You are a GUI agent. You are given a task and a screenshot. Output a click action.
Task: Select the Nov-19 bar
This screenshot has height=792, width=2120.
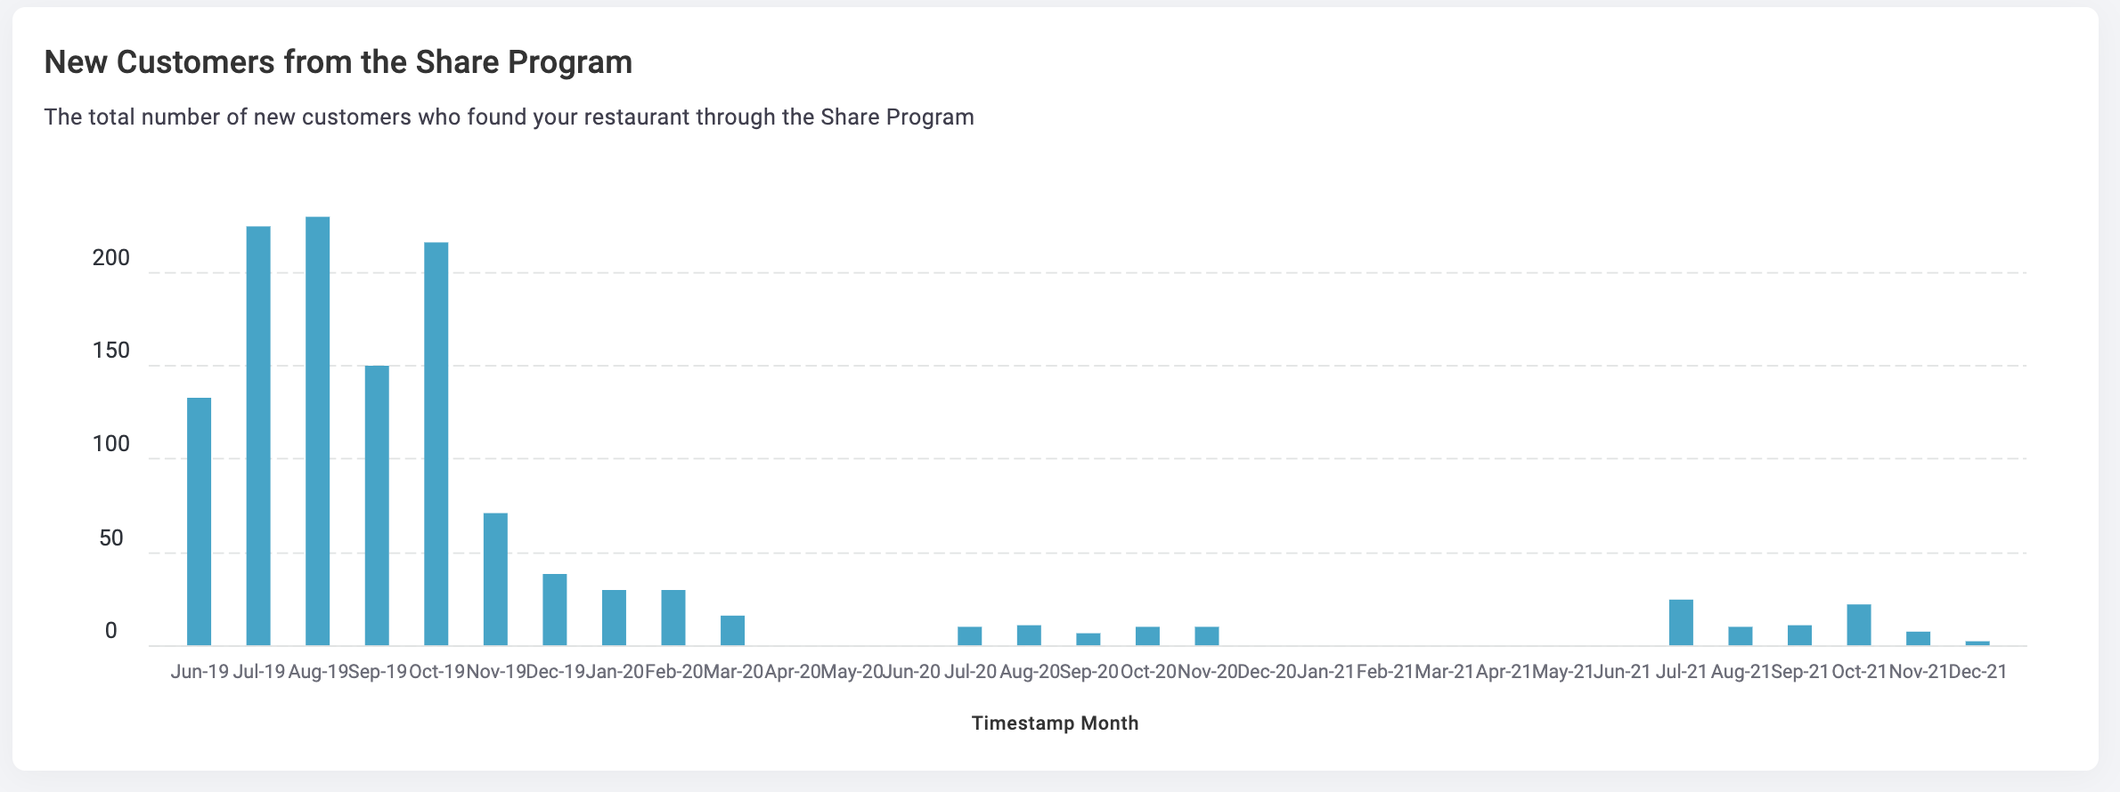click(x=495, y=579)
